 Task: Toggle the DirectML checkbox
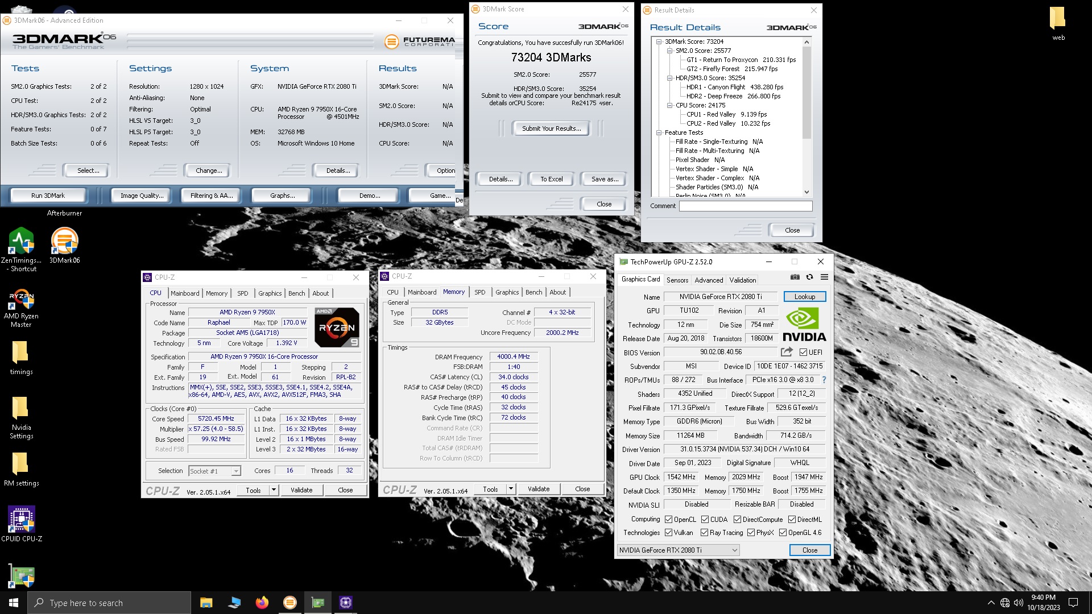point(792,520)
